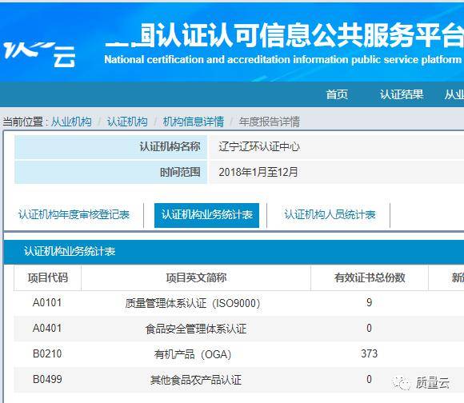This screenshot has width=464, height=403.
Task: Click the 2018年1月至12月 time range value
Action: click(x=258, y=172)
